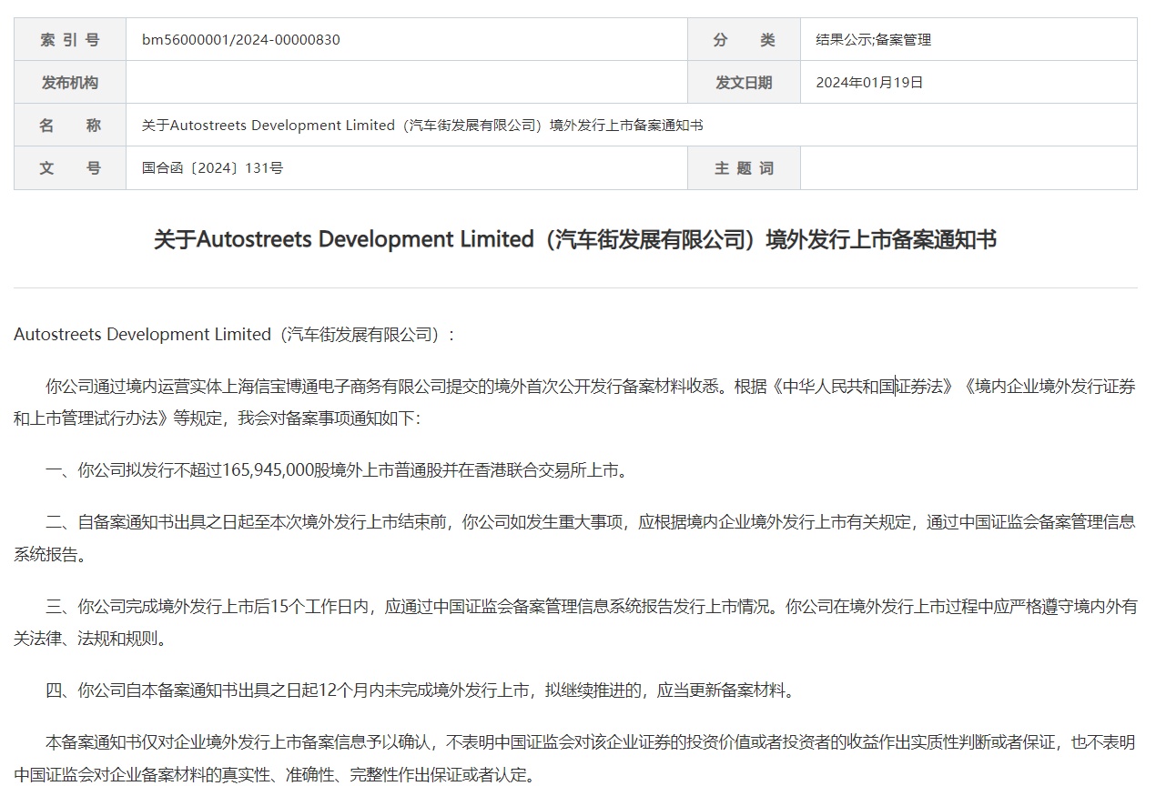1156x786 pixels.
Task: Select the category value 结果公示;备案管理
Action: (x=874, y=40)
